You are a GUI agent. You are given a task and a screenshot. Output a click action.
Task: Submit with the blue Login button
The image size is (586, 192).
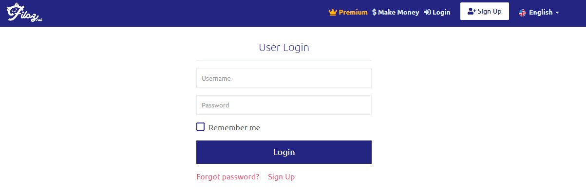coord(284,152)
